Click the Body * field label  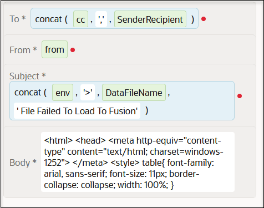[23, 163]
